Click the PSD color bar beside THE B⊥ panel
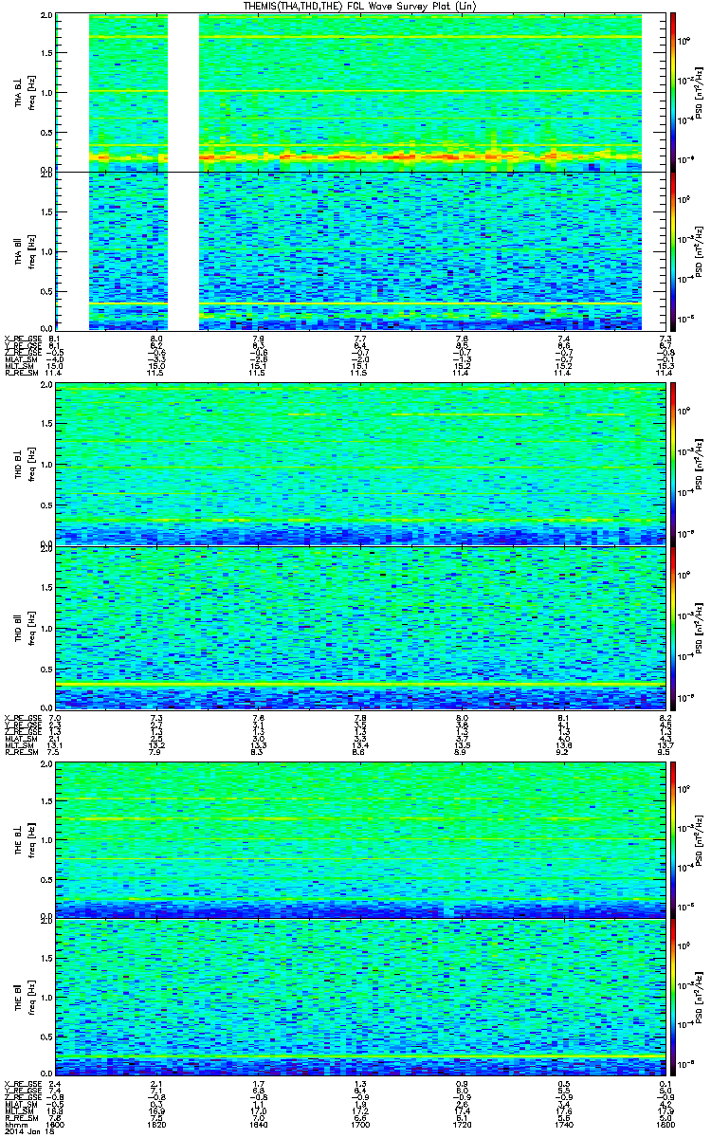Image resolution: width=711 pixels, height=1138 pixels. (x=674, y=838)
